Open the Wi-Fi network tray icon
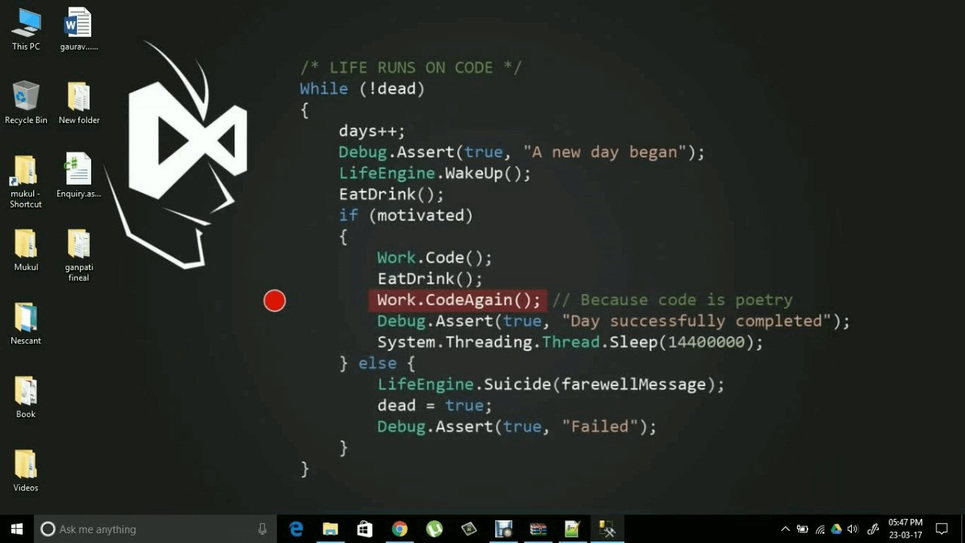This screenshot has height=543, width=965. click(819, 529)
